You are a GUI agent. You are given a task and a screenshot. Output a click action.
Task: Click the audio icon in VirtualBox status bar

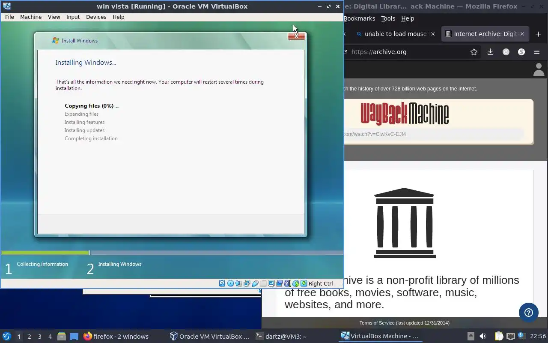(238, 283)
